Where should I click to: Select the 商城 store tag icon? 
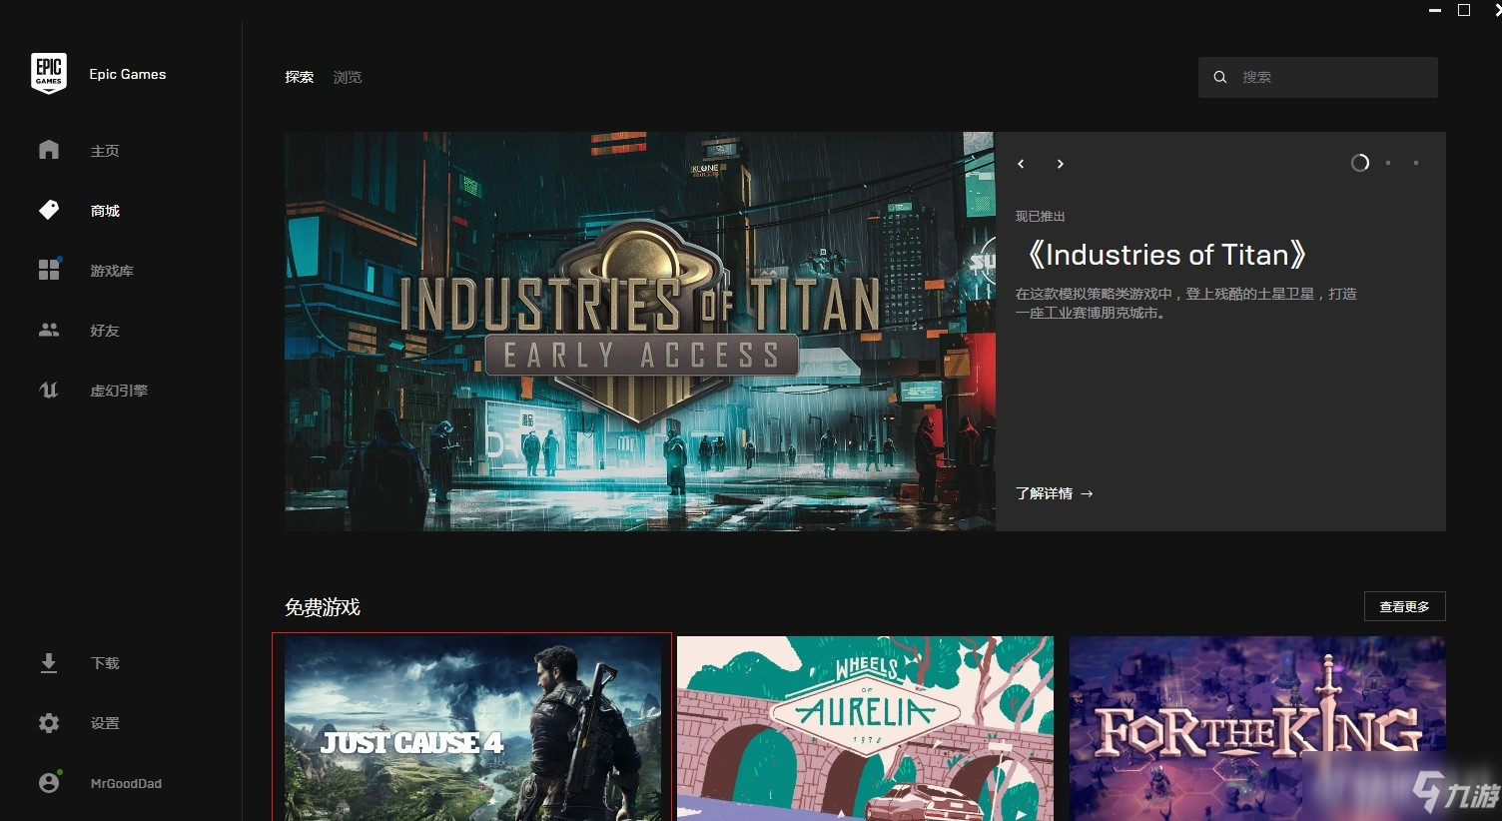pos(49,210)
